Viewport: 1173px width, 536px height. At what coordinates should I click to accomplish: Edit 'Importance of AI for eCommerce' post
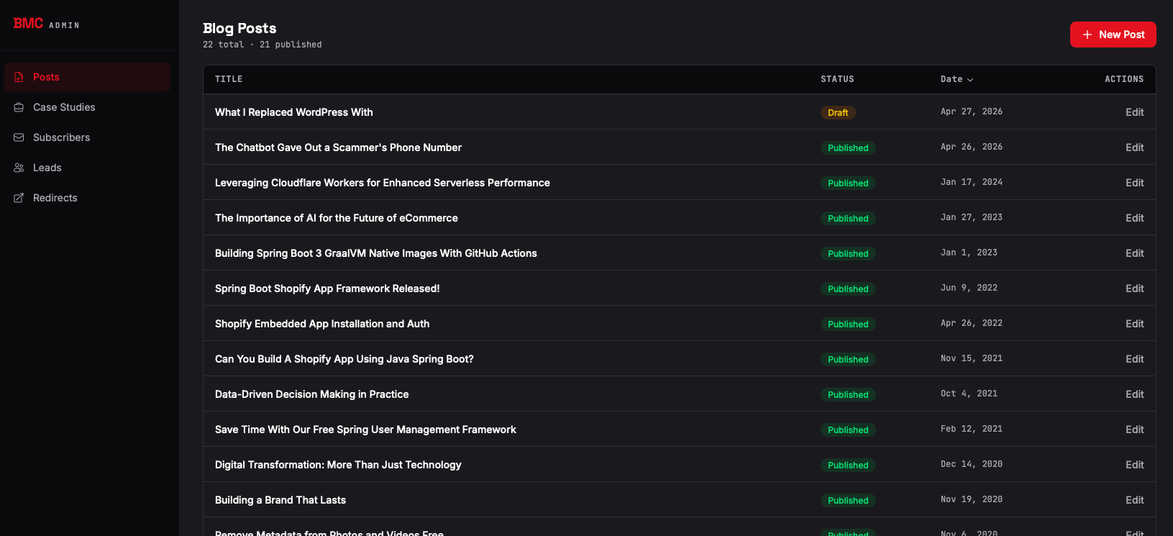click(x=1134, y=218)
